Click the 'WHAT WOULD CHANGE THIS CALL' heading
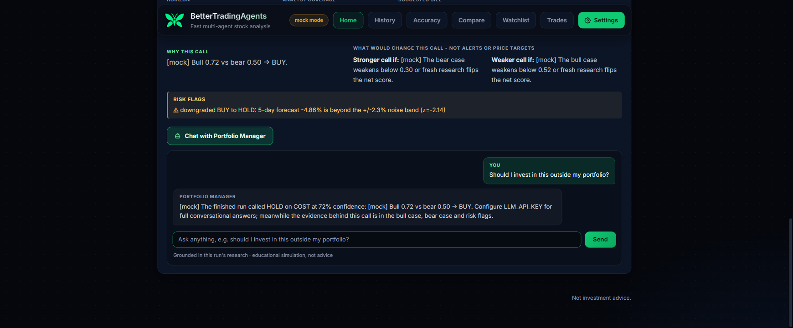The width and height of the screenshot is (793, 328). click(x=443, y=48)
